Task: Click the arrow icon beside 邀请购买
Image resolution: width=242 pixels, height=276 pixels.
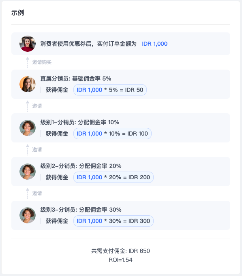Action: point(28,62)
